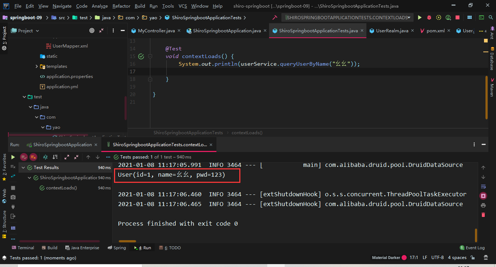The image size is (496, 267).
Task: Stop the process with red square
Action: pos(458,17)
